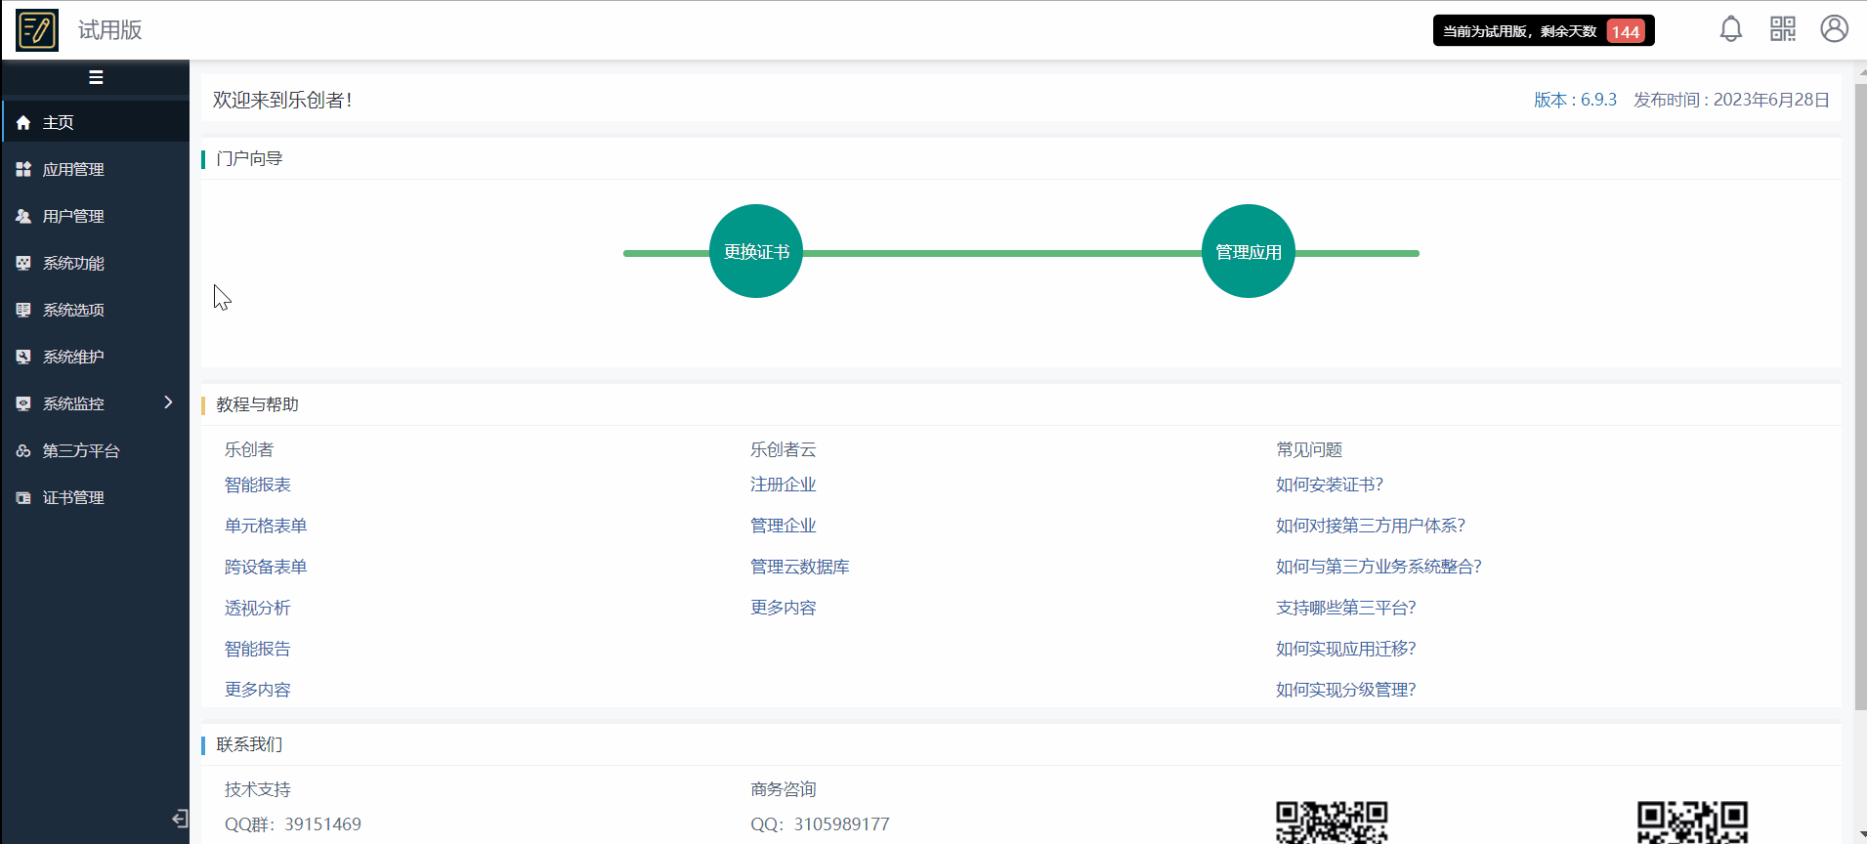
Task: Open the 管理云数据库 link
Action: [x=799, y=567]
